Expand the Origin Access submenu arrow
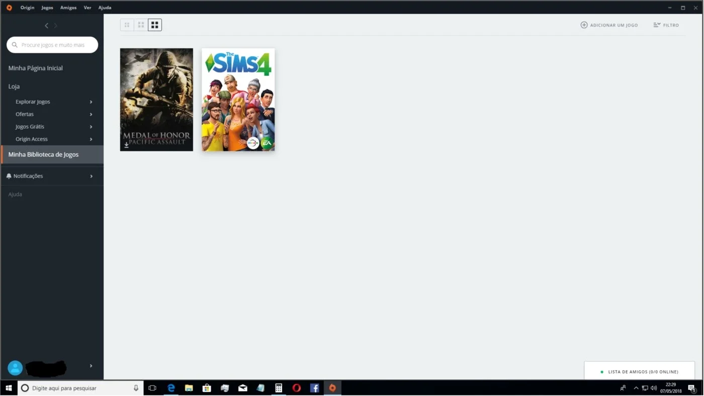This screenshot has height=396, width=704. 91,139
